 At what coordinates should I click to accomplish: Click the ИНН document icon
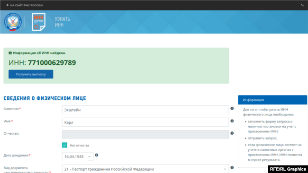pyautogui.click(x=39, y=22)
